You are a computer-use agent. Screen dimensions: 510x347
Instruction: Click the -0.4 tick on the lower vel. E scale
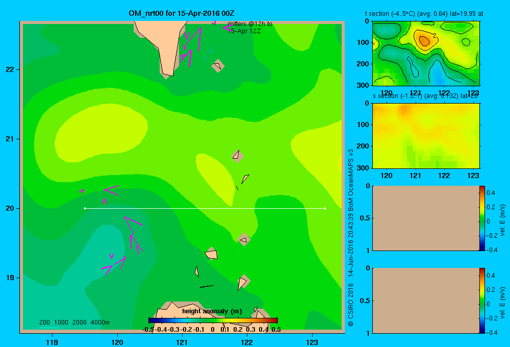[492, 332]
